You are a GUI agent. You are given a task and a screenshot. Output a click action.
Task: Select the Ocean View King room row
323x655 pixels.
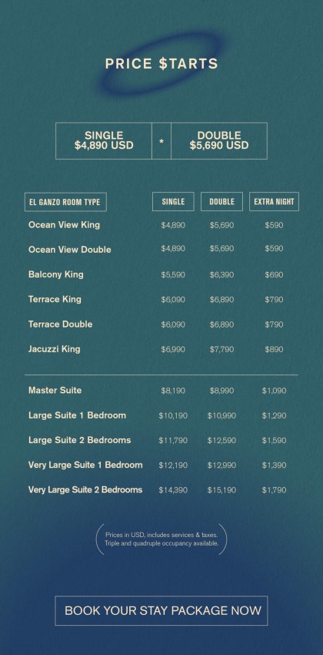(161, 225)
